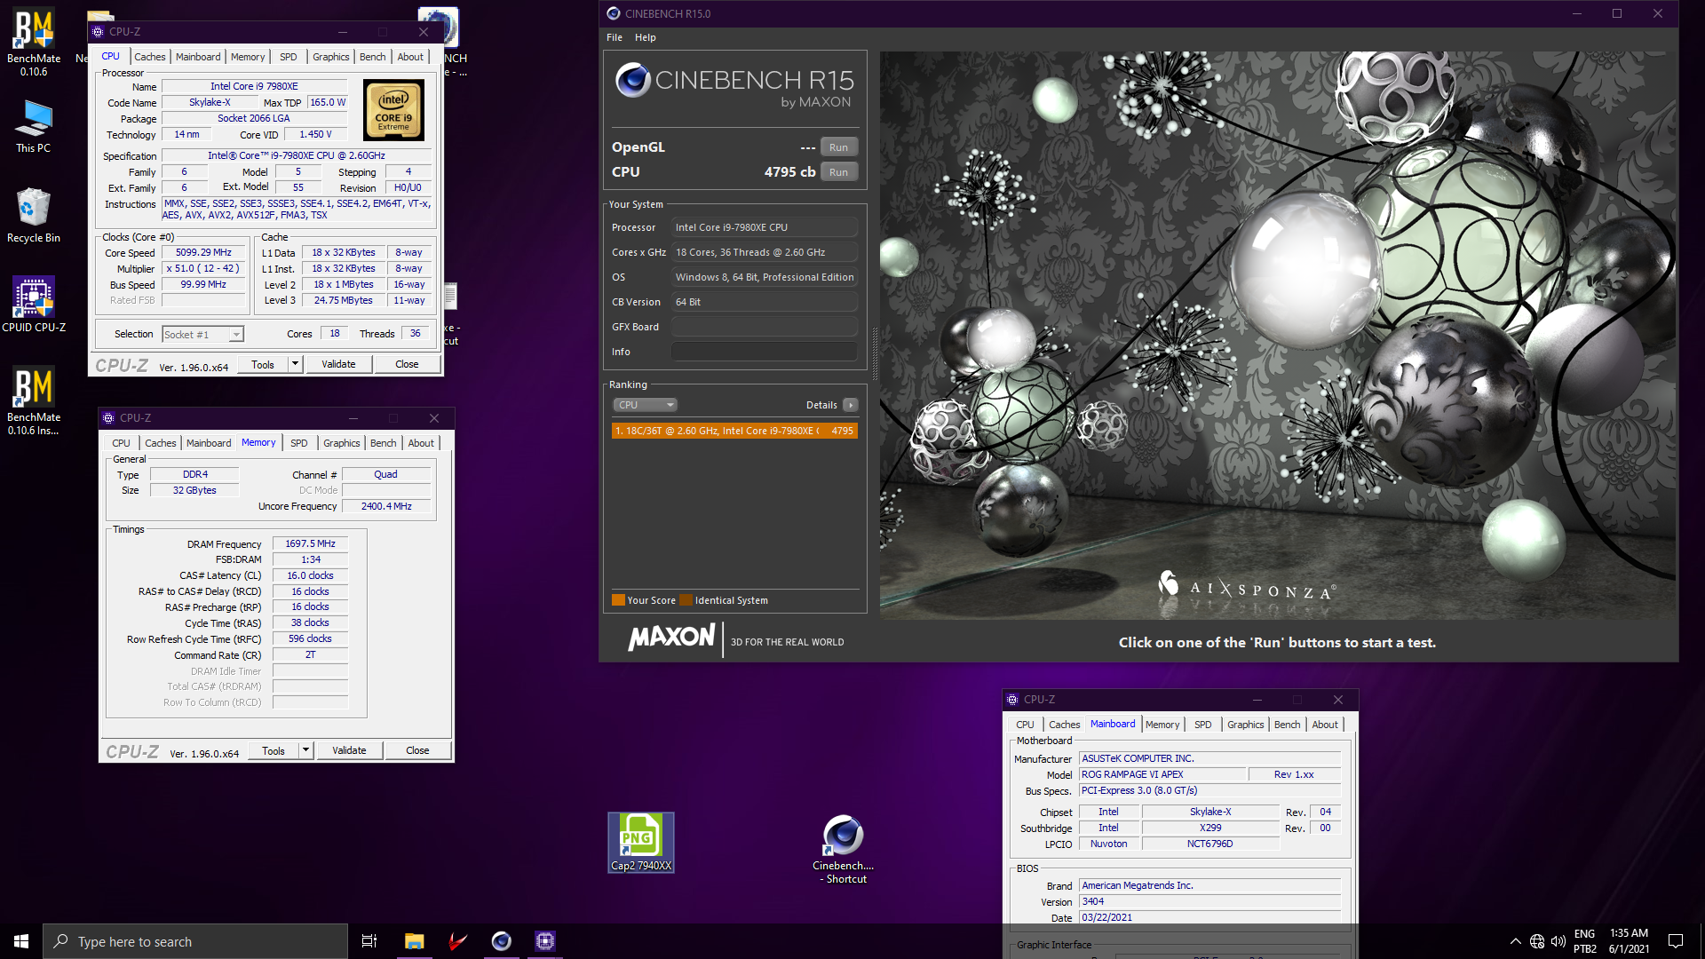The height and width of the screenshot is (959, 1705).
Task: Open File Explorer from taskbar
Action: (414, 941)
